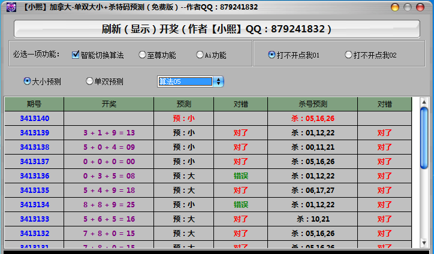This screenshot has width=434, height=254.
Task: Click draw result 0 + 0 + 0 = 00
Action: (x=109, y=162)
